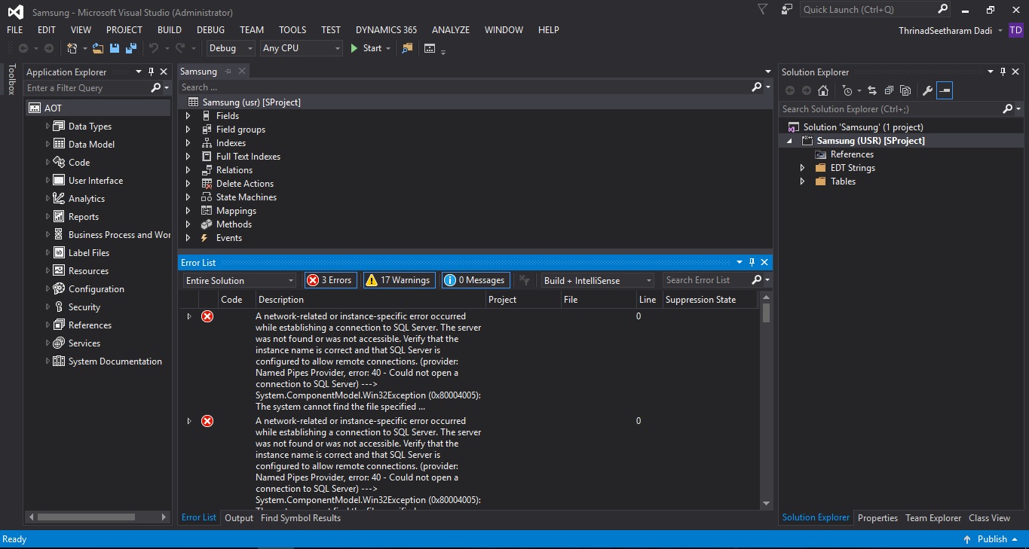Open the Entire Solution scope dropdown
This screenshot has height=549, width=1029.
[x=240, y=280]
